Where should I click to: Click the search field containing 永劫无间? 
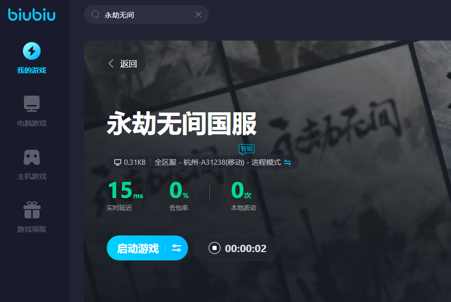[x=146, y=15]
